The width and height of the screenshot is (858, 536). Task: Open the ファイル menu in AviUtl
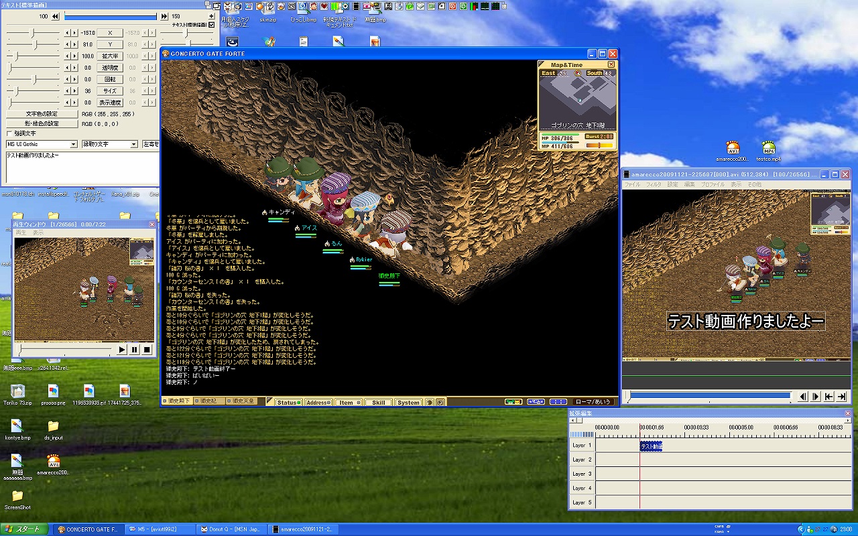click(x=632, y=184)
